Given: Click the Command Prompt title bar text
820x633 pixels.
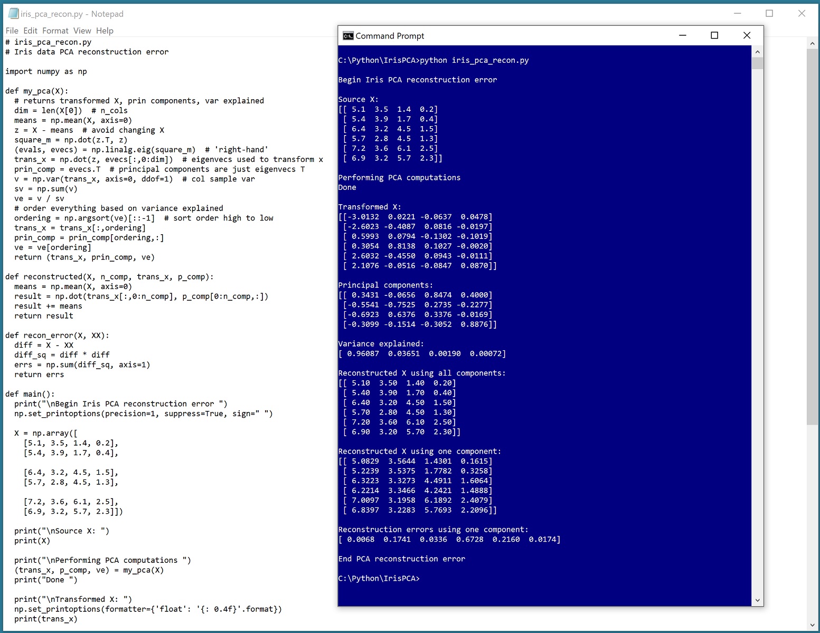Looking at the screenshot, I should [x=390, y=36].
